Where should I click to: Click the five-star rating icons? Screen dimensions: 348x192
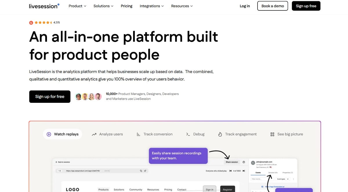(x=43, y=23)
